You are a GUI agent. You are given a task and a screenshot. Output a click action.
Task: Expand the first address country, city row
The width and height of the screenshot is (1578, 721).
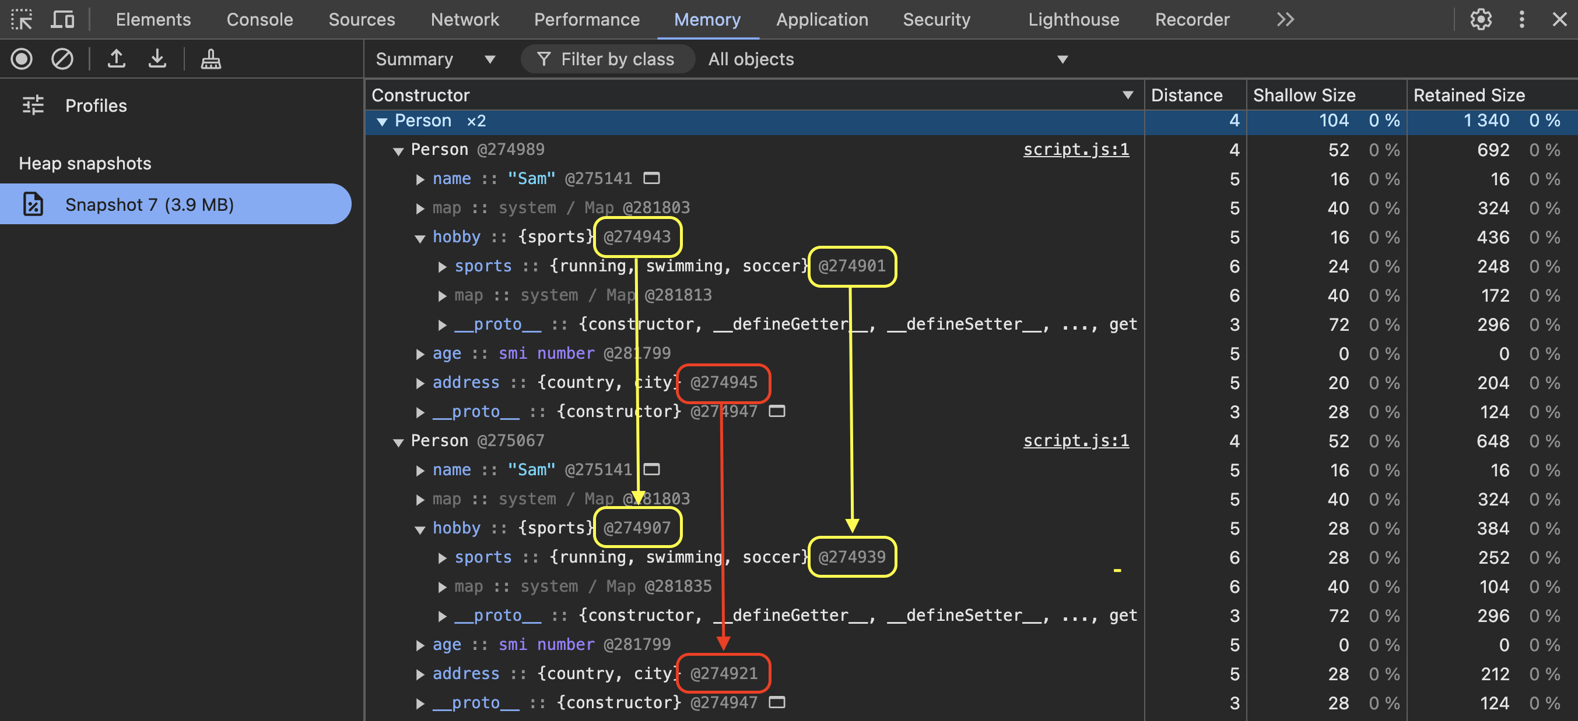click(420, 383)
